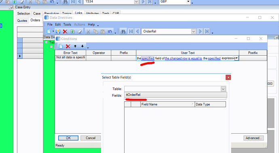This screenshot has width=279, height=153.
Task: Open the User Text cell dropdown arrow
Action: pos(237,58)
